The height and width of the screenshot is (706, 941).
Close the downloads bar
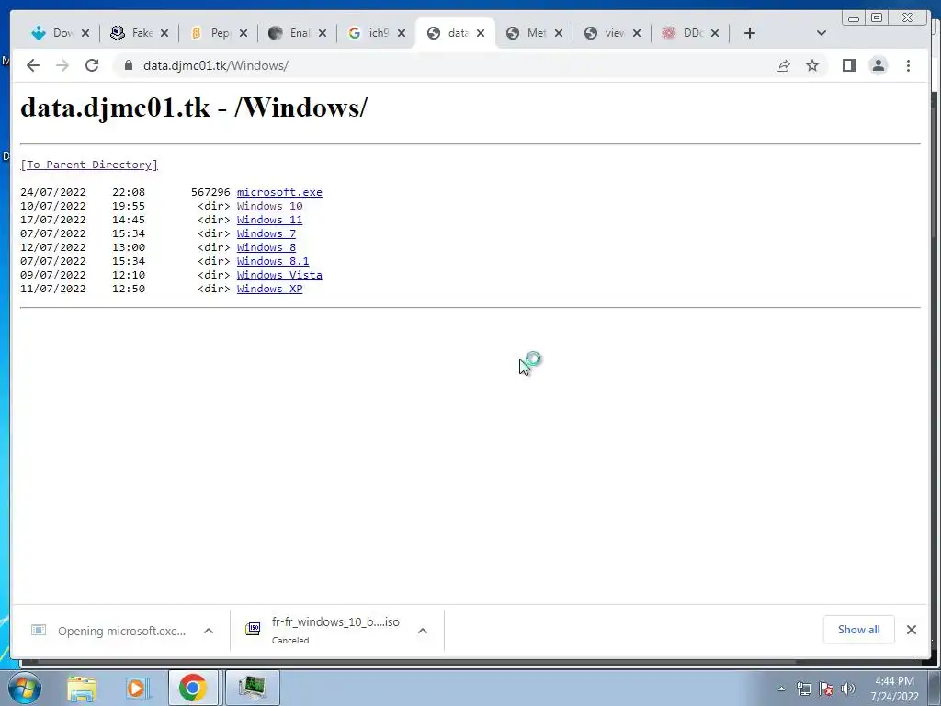pos(912,629)
